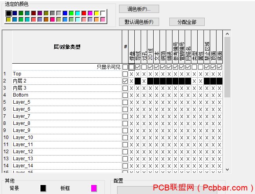Viewport: 255px width, 194px height.
Task: Click the 禁止区域 column header
Action: point(207,47)
